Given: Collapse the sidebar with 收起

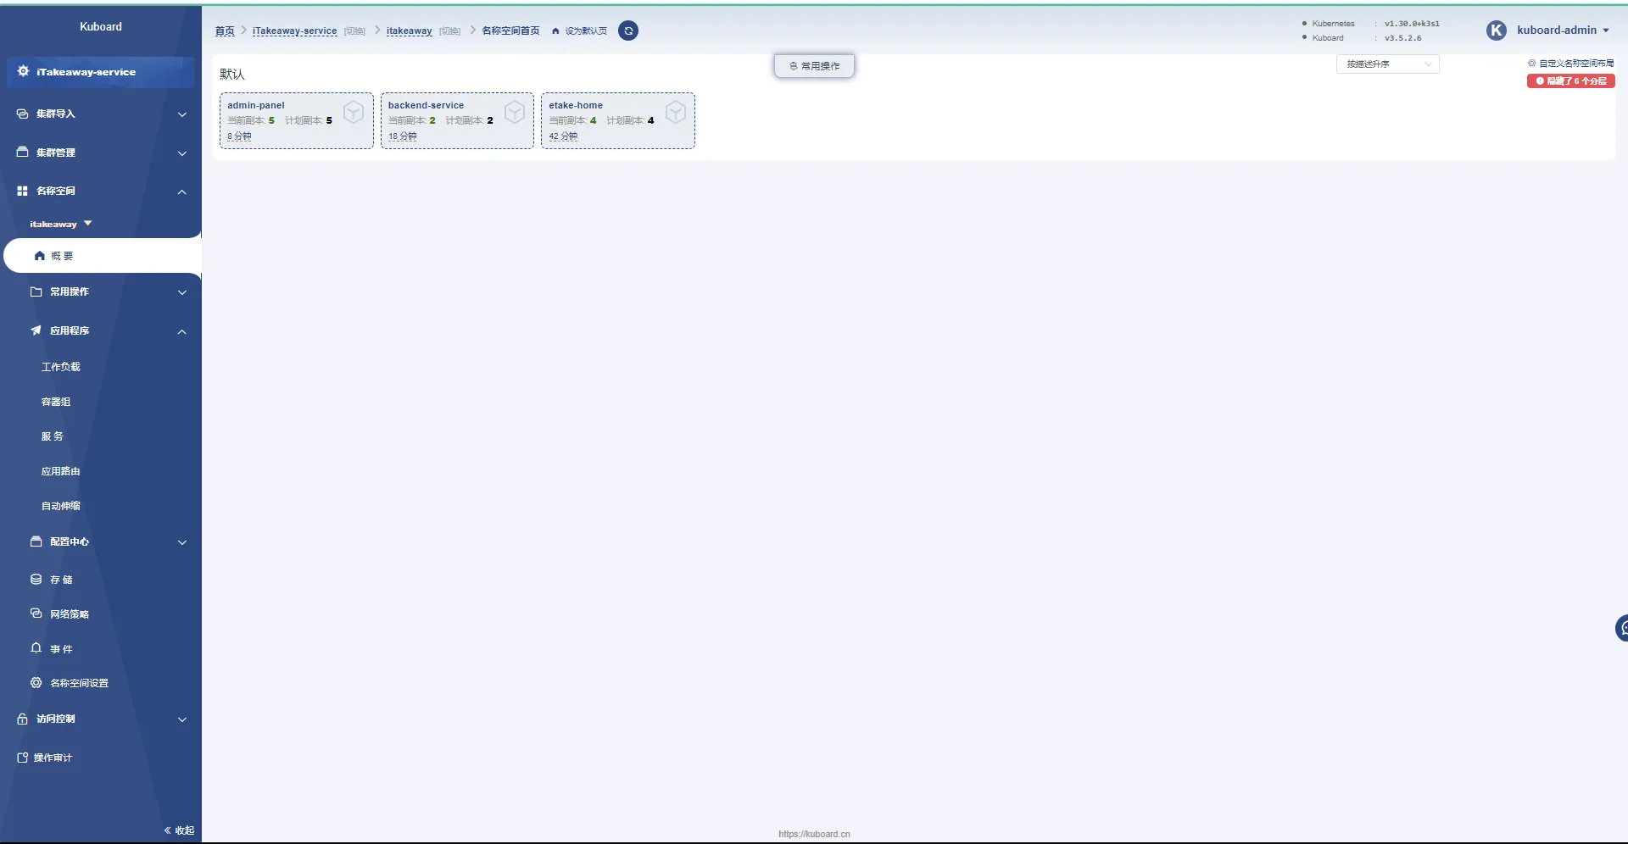Looking at the screenshot, I should pos(179,830).
